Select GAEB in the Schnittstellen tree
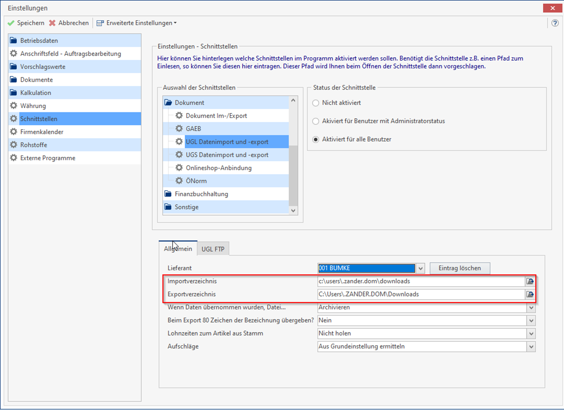This screenshot has height=410, width=564. [193, 129]
